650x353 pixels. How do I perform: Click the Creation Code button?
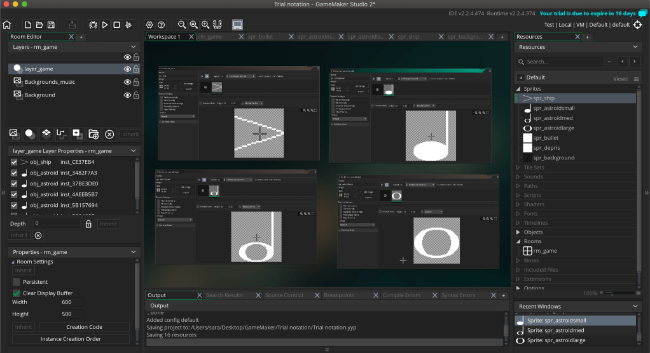point(84,327)
